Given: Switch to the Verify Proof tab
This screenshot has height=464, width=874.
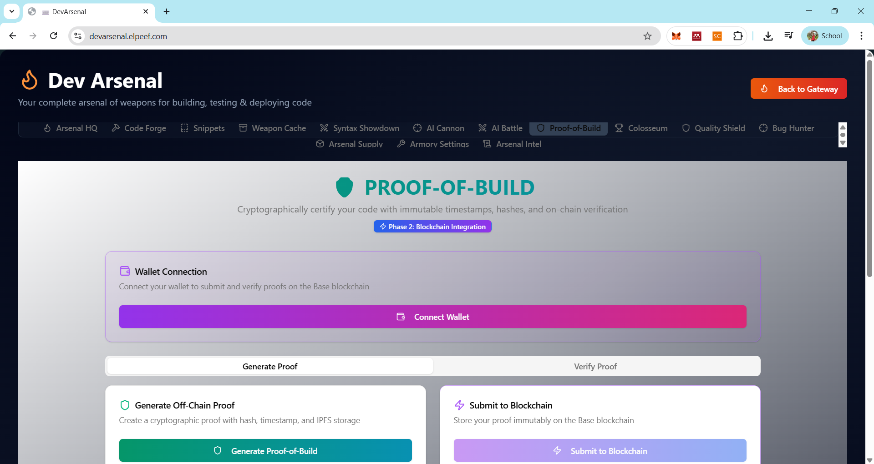Looking at the screenshot, I should [x=595, y=366].
